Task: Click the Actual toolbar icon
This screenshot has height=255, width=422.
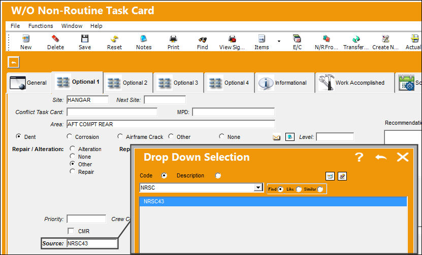Action: (x=414, y=39)
